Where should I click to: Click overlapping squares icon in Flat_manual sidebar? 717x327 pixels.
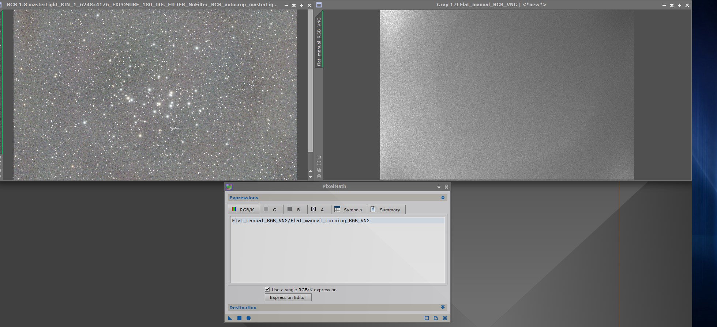tap(319, 170)
